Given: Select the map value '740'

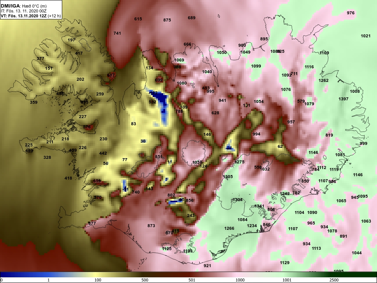Looking at the screenshot, I should [x=136, y=192].
